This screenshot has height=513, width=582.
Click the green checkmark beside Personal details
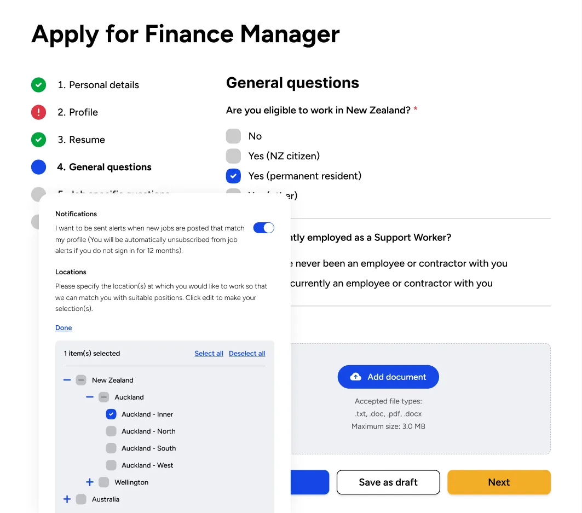coord(38,85)
